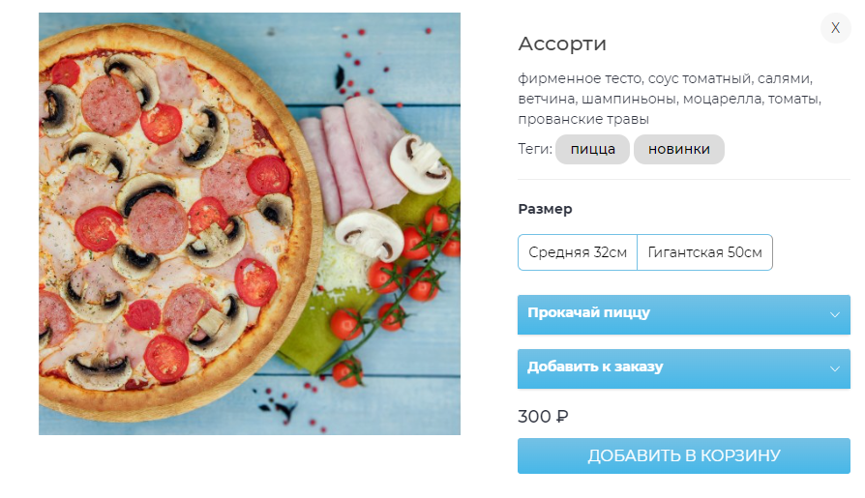Select the Средняя 32см size option
Viewport: 865px width, 498px height.
pos(578,252)
